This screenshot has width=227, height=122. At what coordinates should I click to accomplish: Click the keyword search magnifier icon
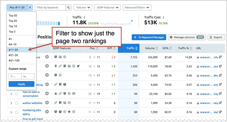(68, 8)
